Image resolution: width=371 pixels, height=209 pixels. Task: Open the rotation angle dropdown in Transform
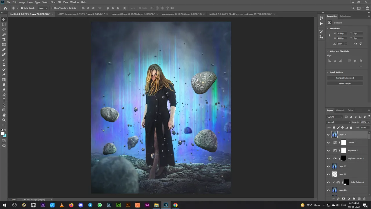(x=345, y=44)
